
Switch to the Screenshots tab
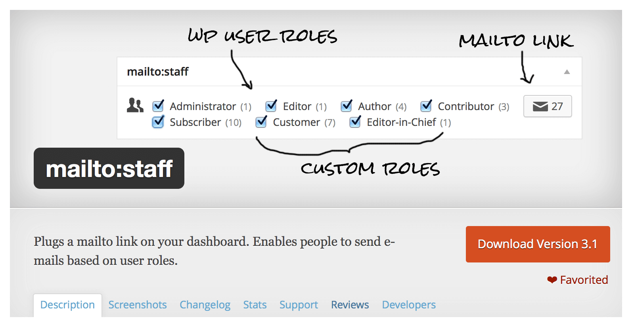point(138,305)
